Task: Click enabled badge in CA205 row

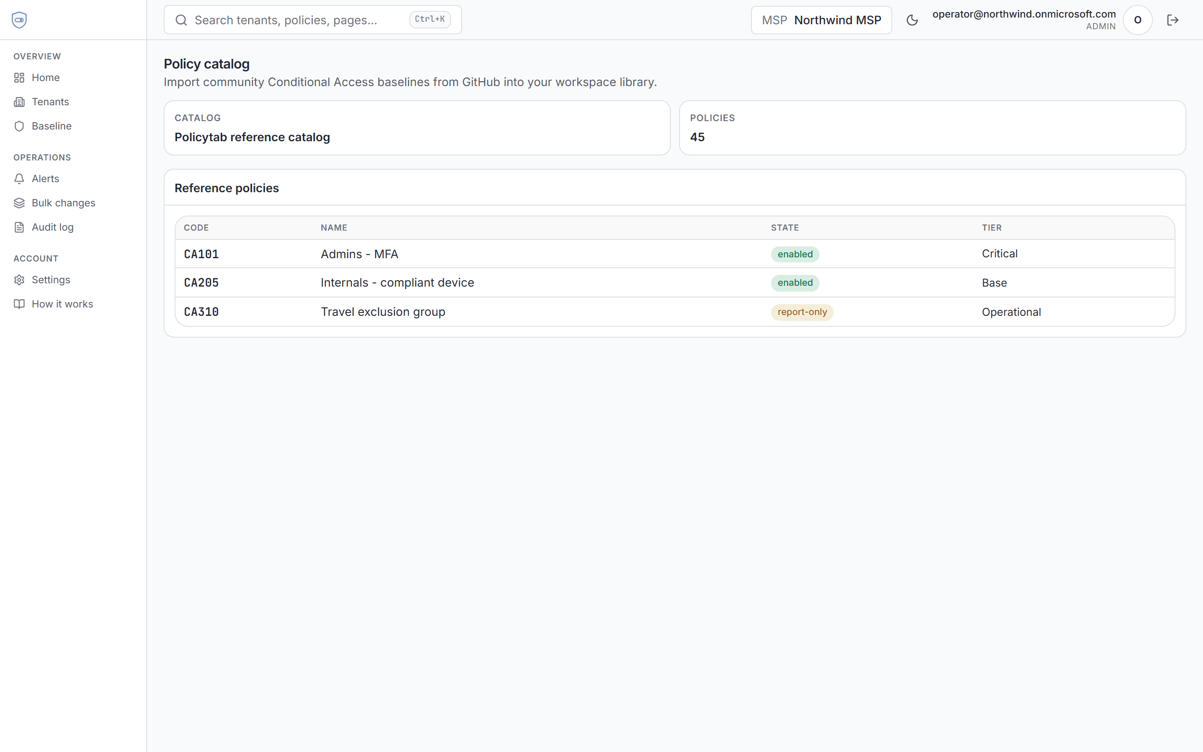Action: click(795, 282)
